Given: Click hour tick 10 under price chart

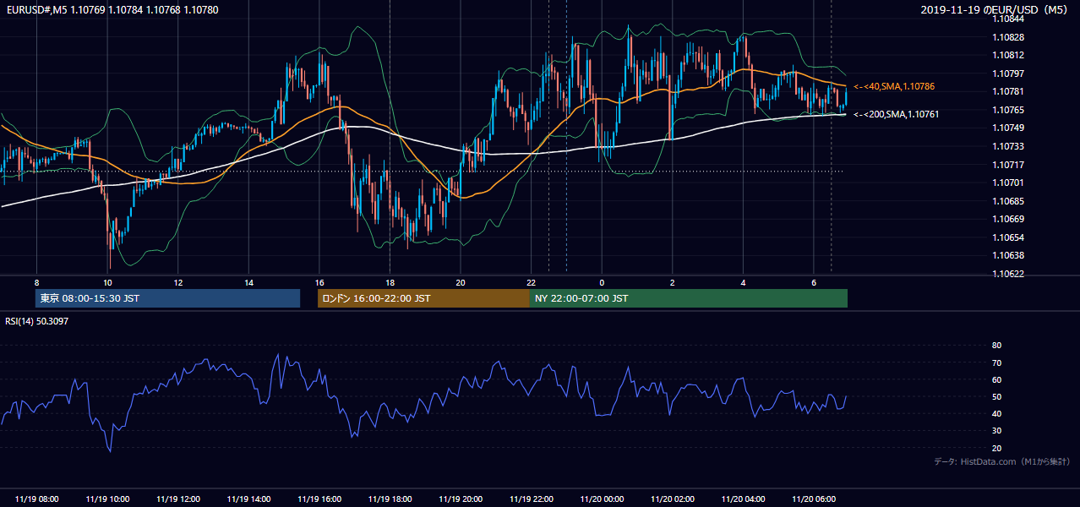Looking at the screenshot, I should 107,282.
